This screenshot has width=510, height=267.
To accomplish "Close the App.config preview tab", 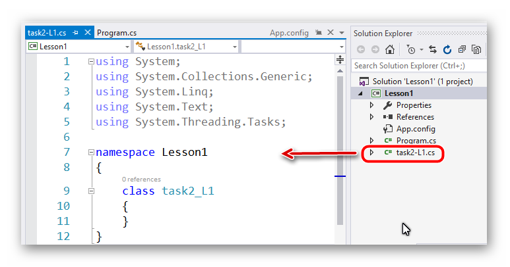I will 331,32.
